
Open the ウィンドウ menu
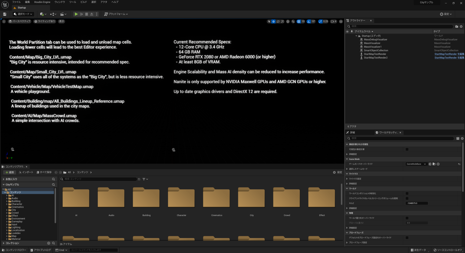pyautogui.click(x=60, y=2)
